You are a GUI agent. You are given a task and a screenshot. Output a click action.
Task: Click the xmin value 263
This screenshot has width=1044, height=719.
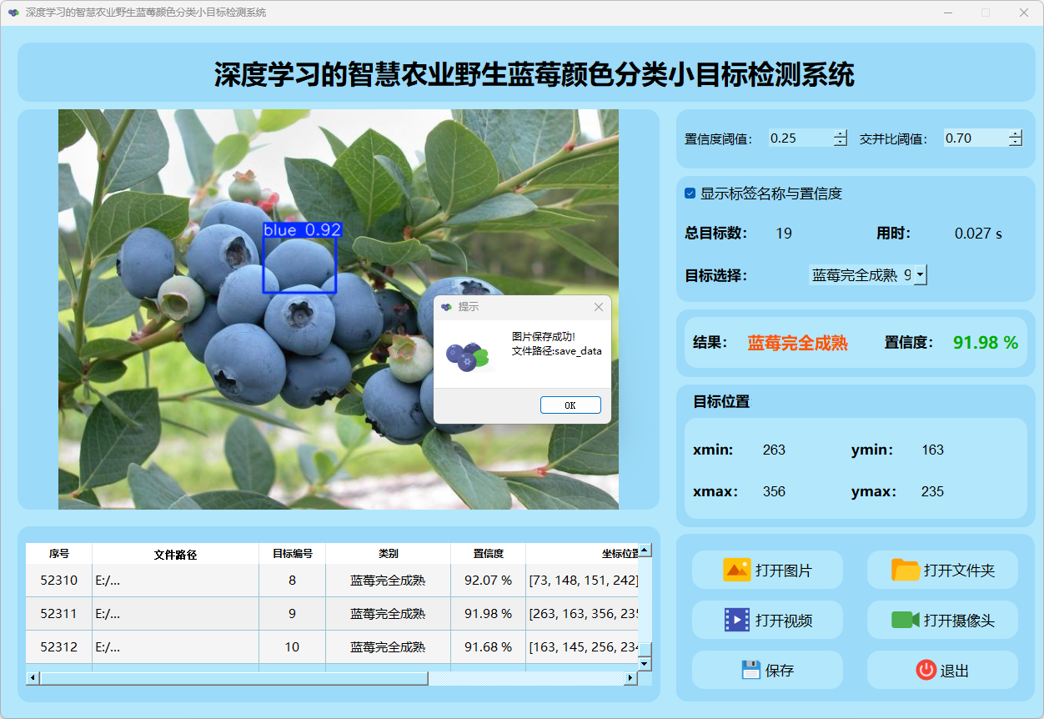click(774, 450)
